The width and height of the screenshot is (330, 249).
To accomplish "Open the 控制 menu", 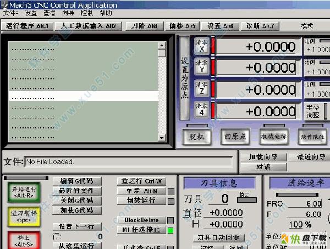I will 87,13.
